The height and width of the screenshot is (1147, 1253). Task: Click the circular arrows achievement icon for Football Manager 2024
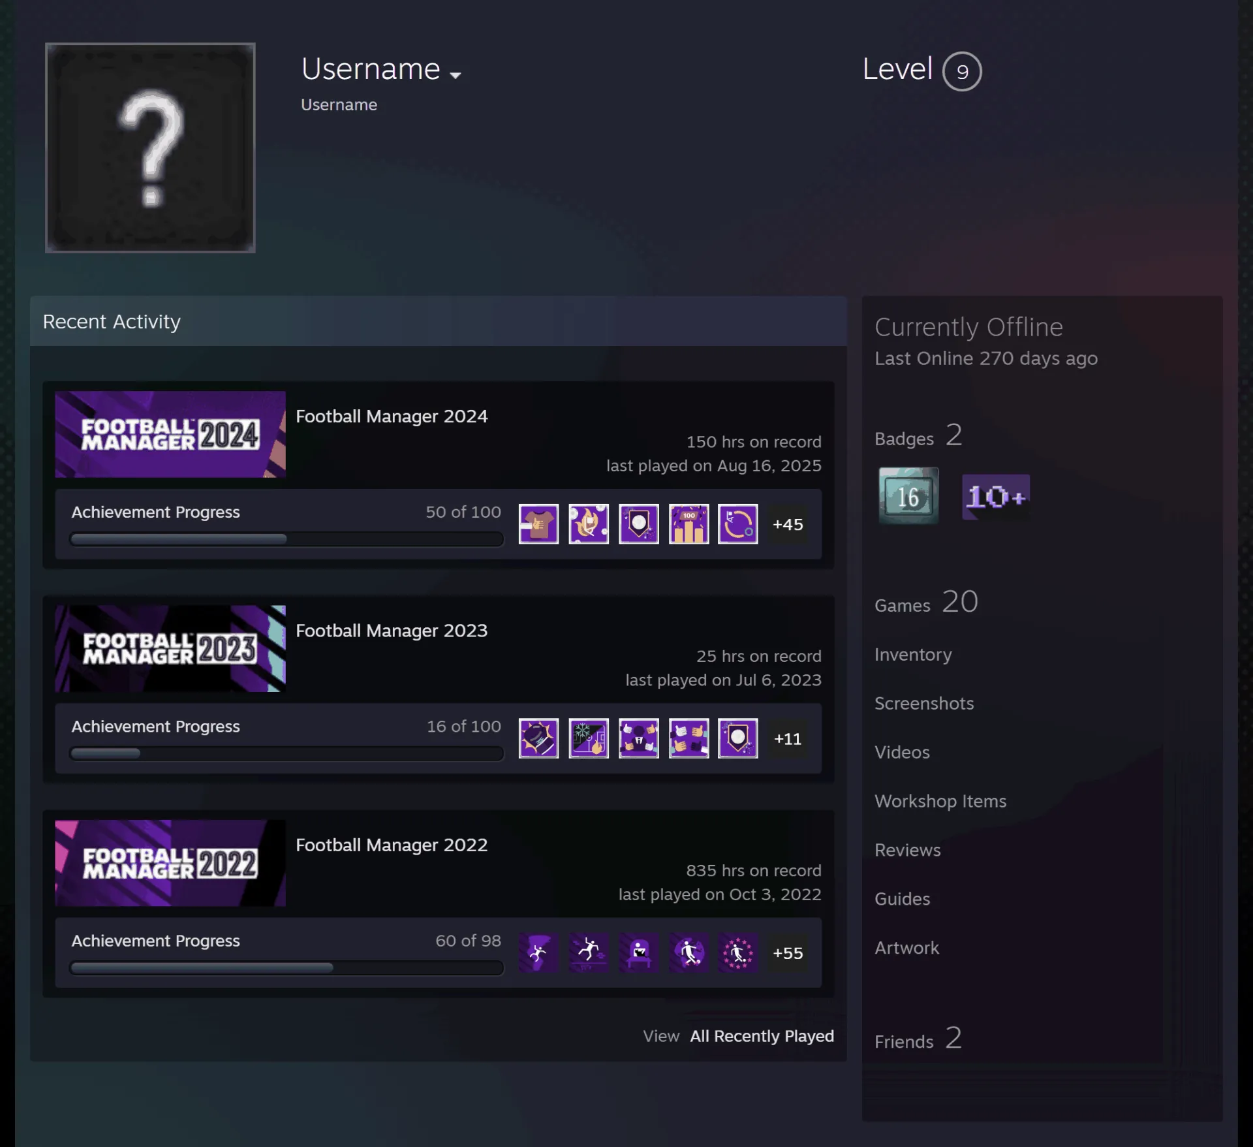(x=738, y=524)
